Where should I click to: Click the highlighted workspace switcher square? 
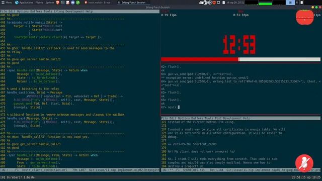[x=290, y=3]
